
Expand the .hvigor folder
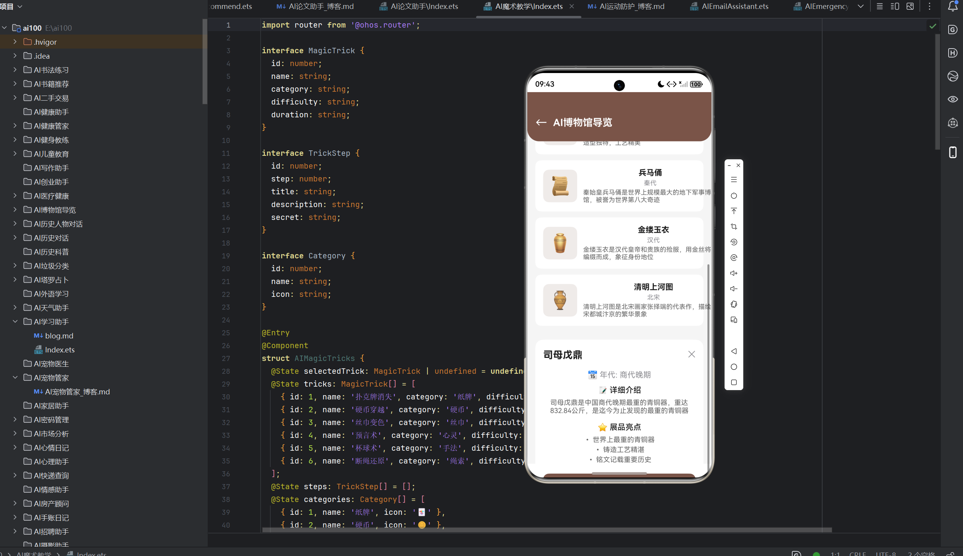pyautogui.click(x=15, y=42)
